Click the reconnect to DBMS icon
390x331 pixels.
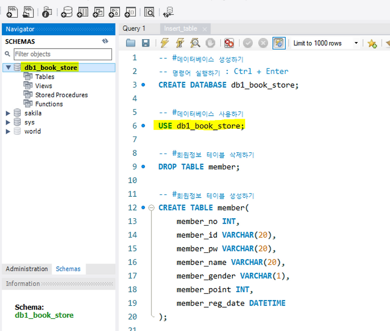tap(168, 12)
